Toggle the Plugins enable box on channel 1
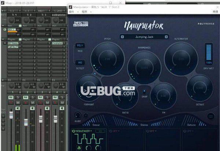 20,39
